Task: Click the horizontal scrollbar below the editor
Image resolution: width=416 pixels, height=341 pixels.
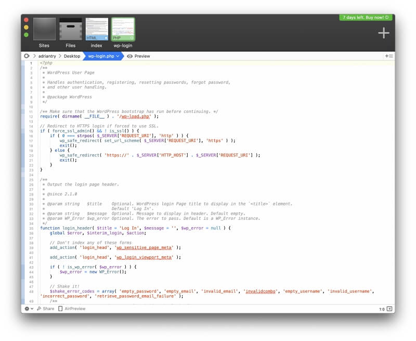Action: (208, 302)
